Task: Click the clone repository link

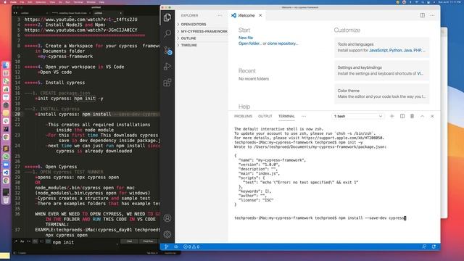Action: [283, 43]
